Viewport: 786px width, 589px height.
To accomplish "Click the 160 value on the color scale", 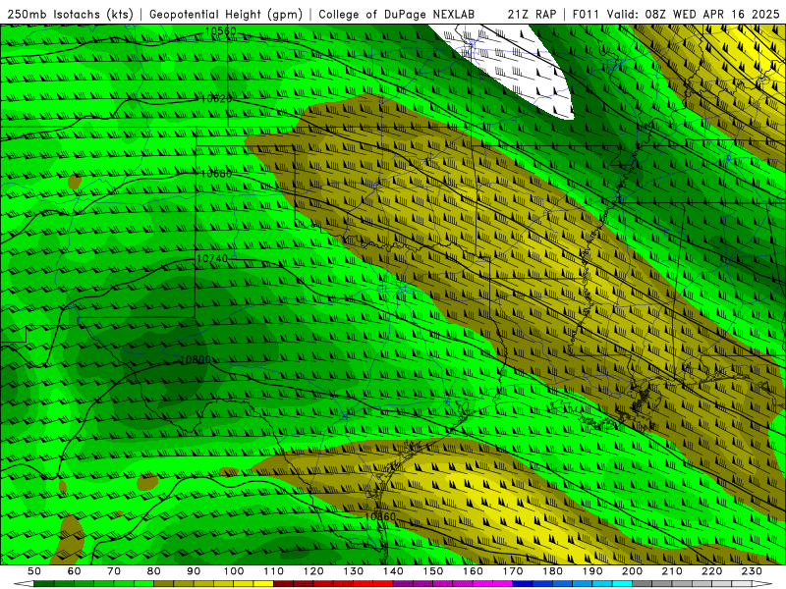I will click(473, 571).
